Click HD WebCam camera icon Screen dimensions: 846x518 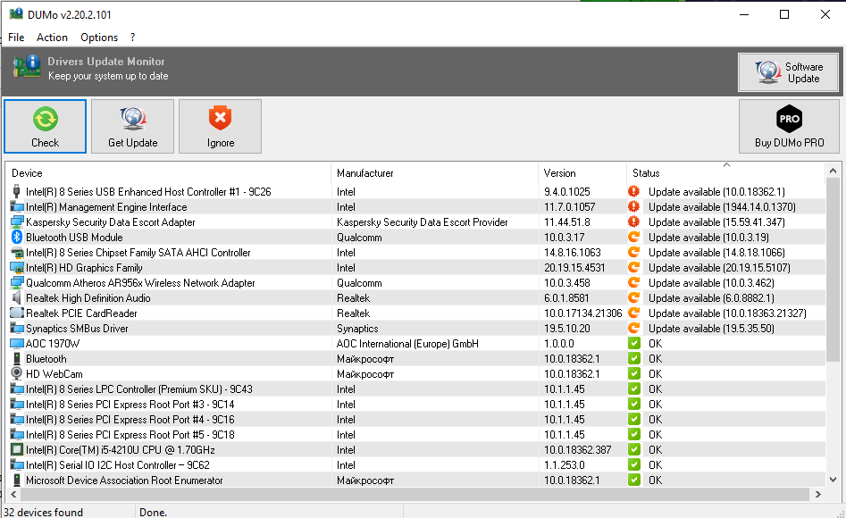click(17, 373)
